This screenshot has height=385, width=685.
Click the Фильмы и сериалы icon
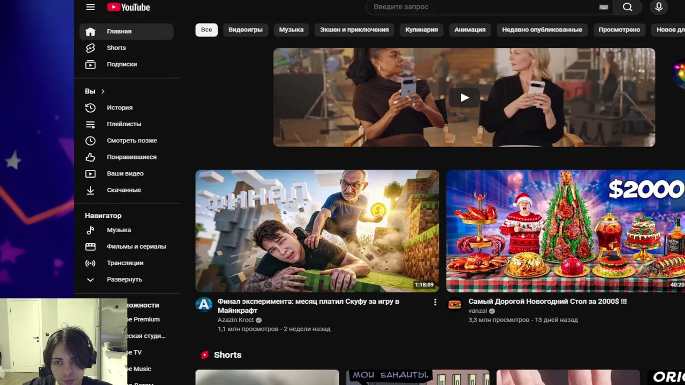(90, 247)
